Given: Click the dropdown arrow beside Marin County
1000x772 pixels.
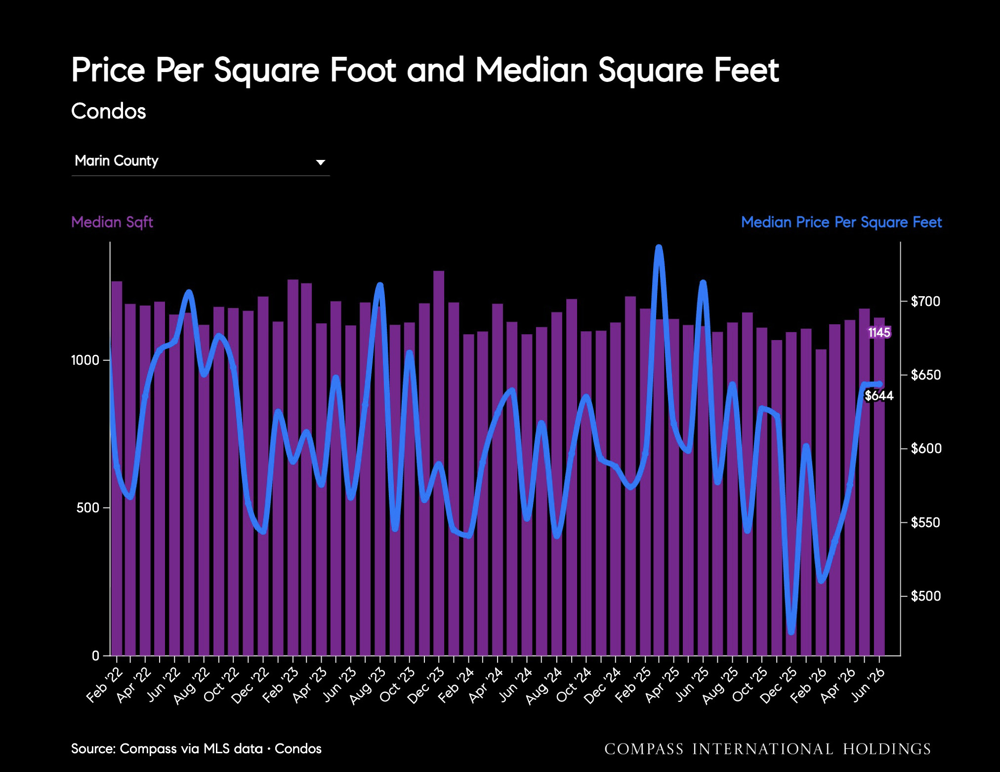Looking at the screenshot, I should coord(321,162).
